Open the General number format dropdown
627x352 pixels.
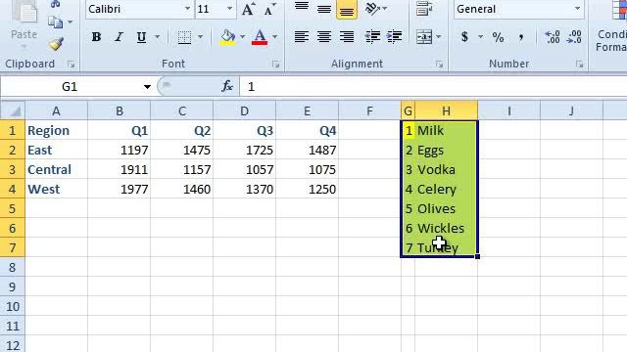coord(577,9)
